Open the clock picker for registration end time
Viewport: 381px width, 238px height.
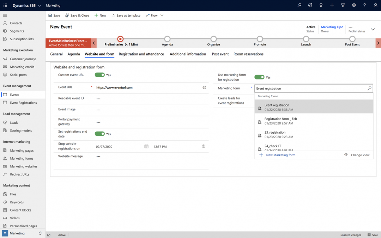click(204, 146)
